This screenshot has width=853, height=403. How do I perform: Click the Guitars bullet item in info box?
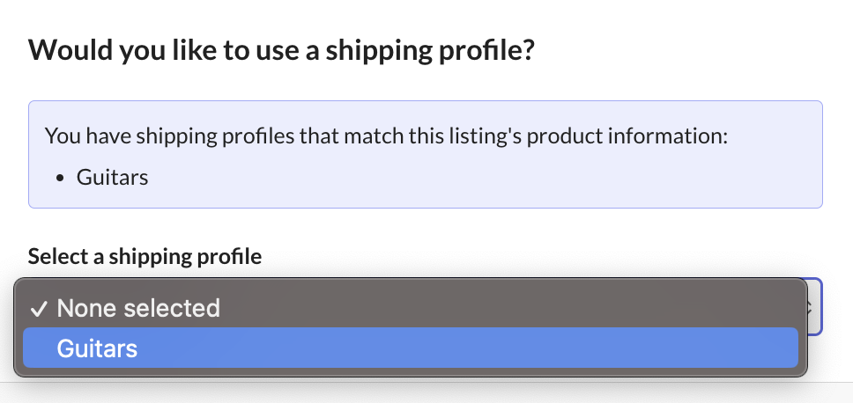click(x=112, y=177)
